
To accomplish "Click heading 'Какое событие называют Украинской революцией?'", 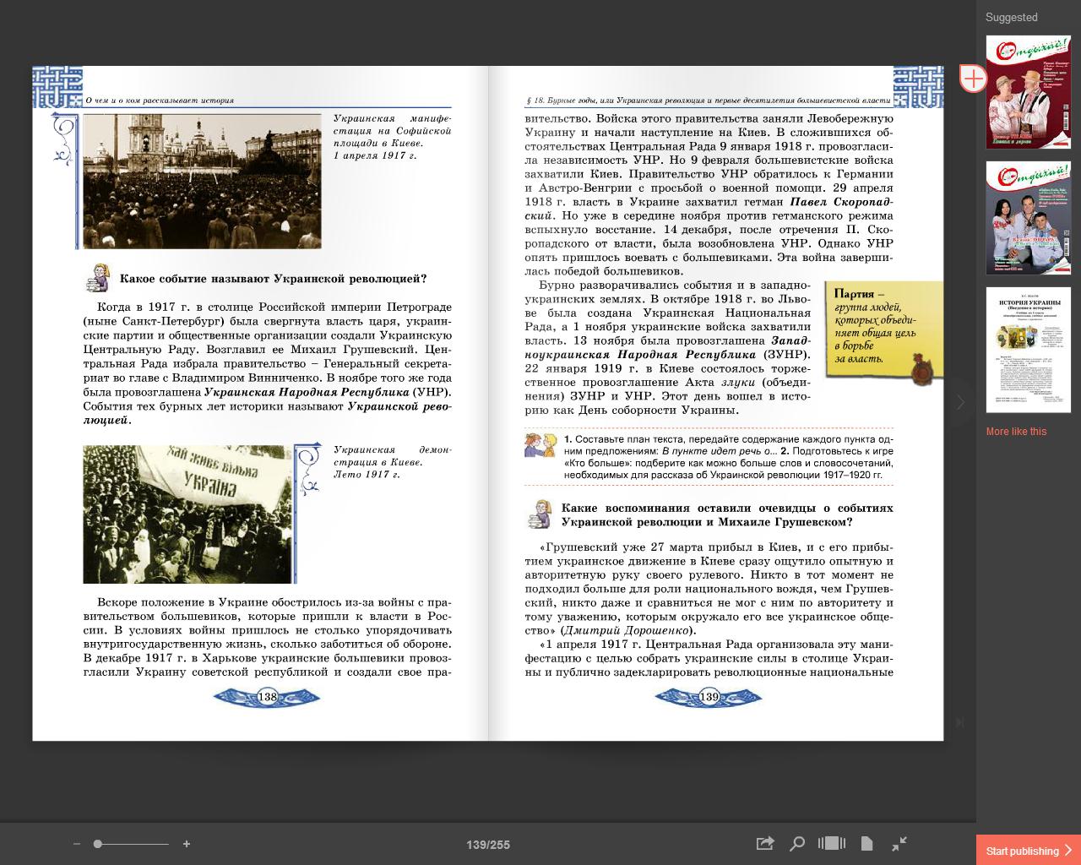I will pyautogui.click(x=273, y=279).
